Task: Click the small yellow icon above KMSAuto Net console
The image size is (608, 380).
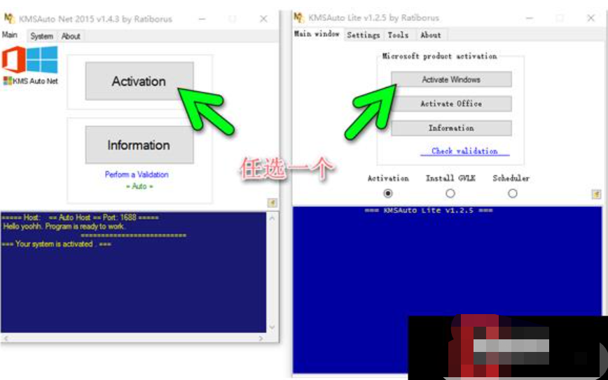Action: [272, 203]
